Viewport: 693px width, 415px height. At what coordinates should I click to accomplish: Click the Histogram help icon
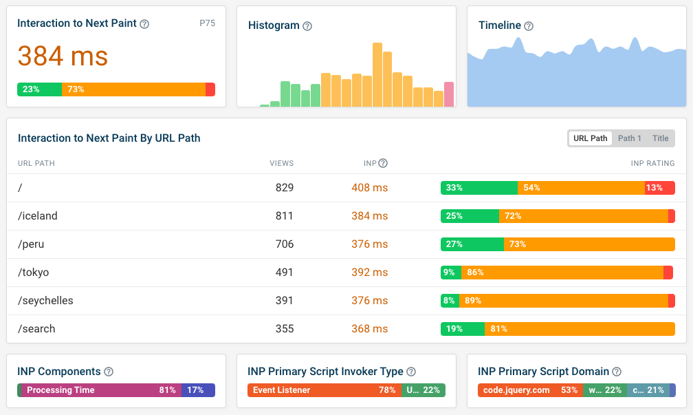pyautogui.click(x=307, y=26)
